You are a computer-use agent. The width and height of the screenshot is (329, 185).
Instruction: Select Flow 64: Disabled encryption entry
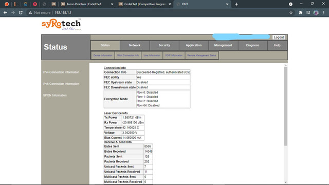(148, 105)
